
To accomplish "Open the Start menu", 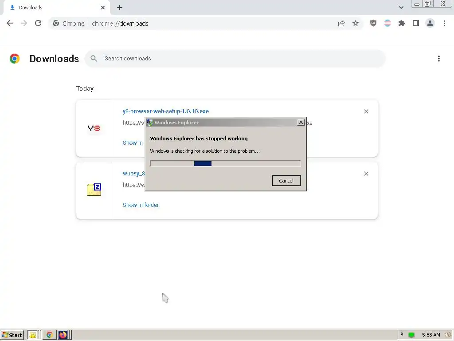I will (12, 335).
